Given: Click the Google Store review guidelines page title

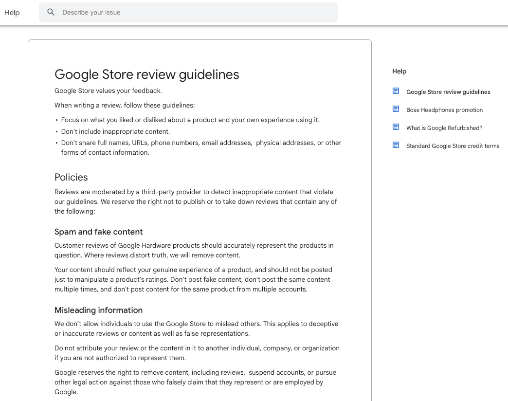Looking at the screenshot, I should click(147, 74).
